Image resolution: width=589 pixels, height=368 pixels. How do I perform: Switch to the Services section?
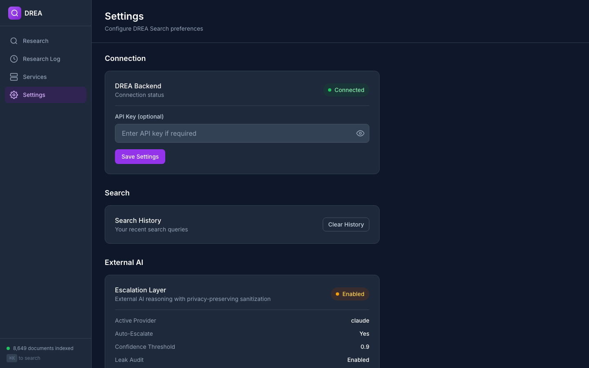click(35, 77)
